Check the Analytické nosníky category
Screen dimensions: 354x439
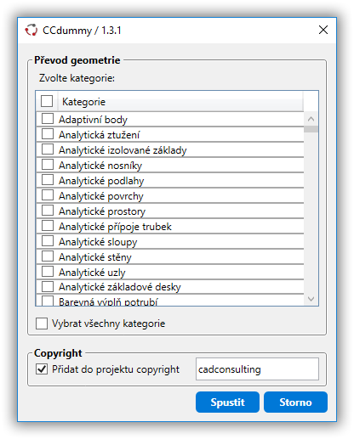pyautogui.click(x=48, y=165)
